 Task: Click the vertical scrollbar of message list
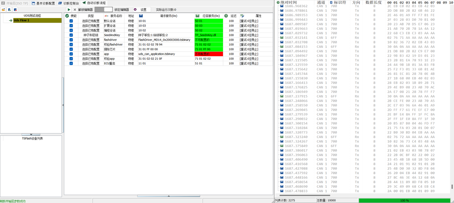point(452,186)
